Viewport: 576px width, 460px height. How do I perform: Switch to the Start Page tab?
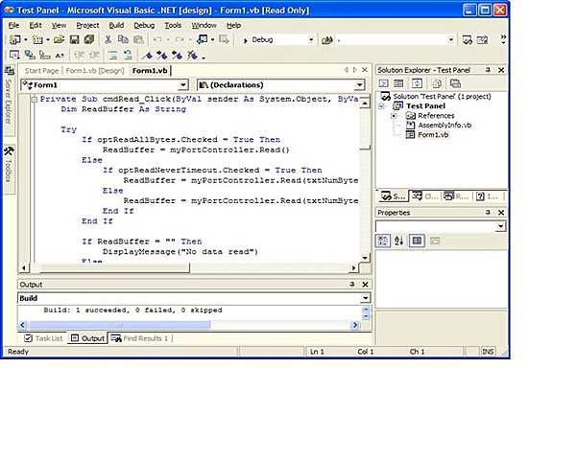41,71
